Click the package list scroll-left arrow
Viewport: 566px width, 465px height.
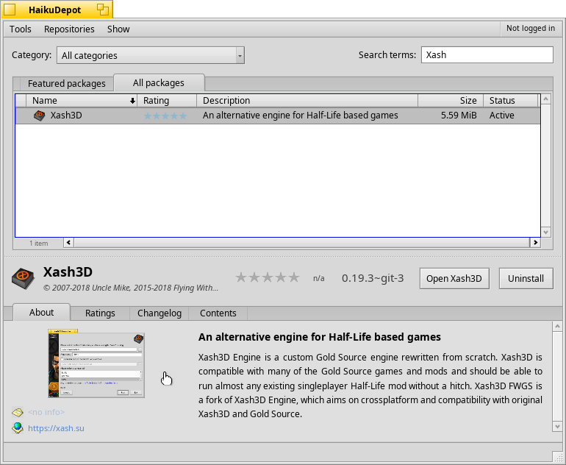pos(69,243)
